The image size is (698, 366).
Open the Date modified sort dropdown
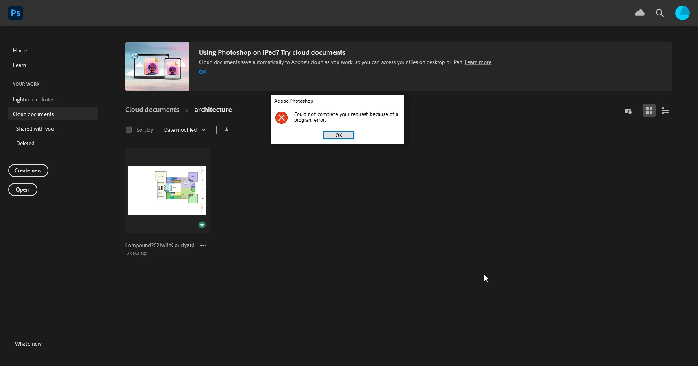(185, 130)
